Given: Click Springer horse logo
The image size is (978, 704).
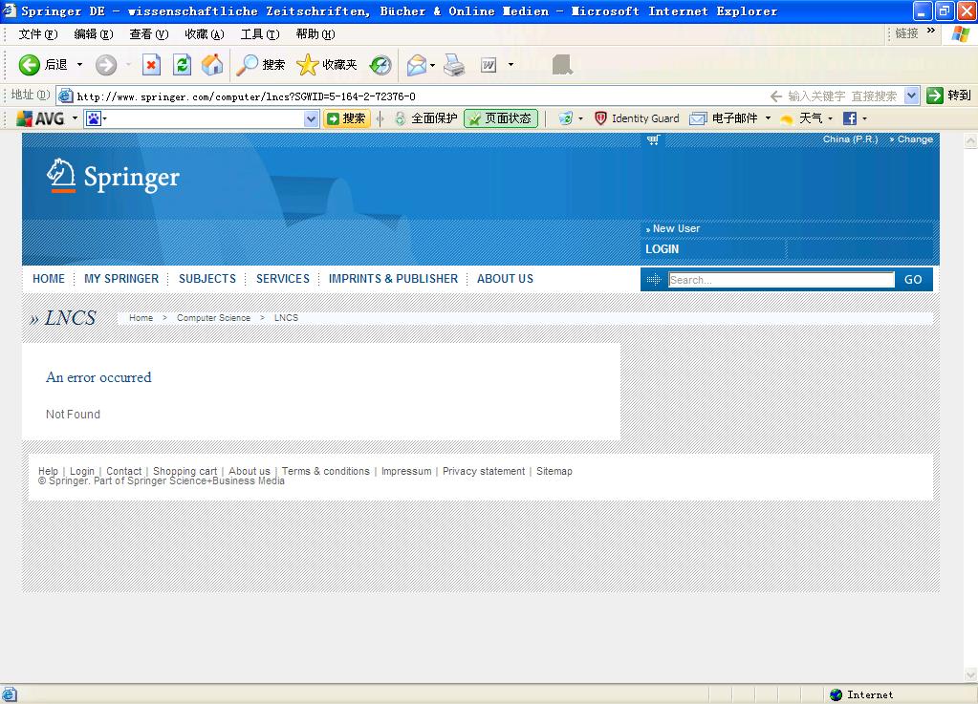Looking at the screenshot, I should (x=61, y=175).
